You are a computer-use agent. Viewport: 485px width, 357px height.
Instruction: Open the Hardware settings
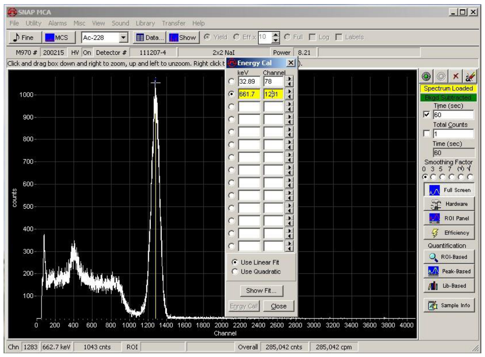[449, 204]
